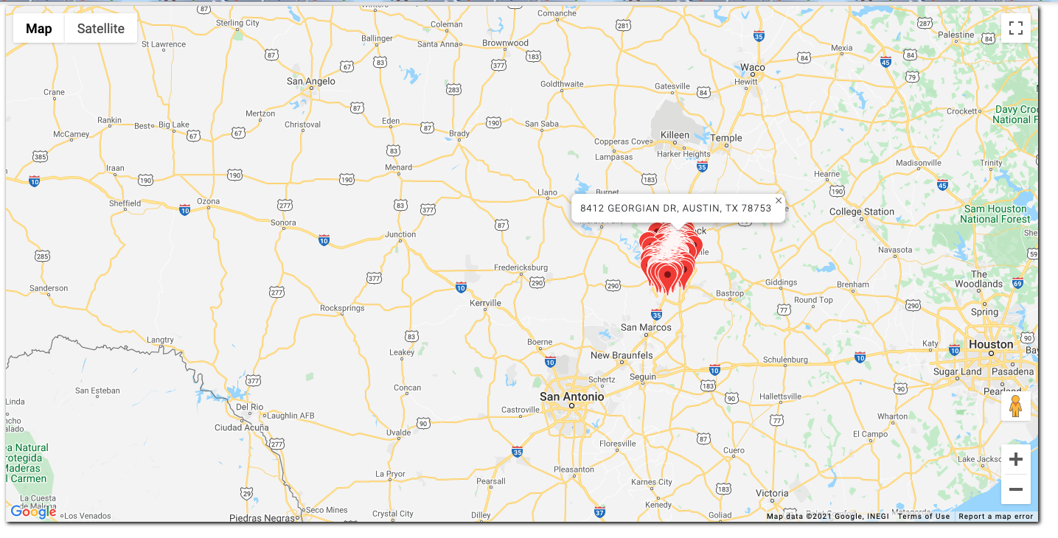
Task: Click the College Station label
Action: click(x=861, y=212)
